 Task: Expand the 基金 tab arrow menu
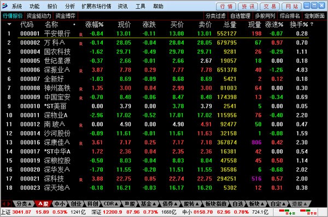point(154,203)
